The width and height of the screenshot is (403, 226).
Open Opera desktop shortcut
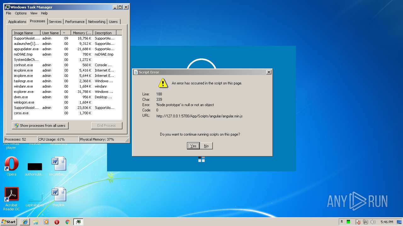point(11,166)
